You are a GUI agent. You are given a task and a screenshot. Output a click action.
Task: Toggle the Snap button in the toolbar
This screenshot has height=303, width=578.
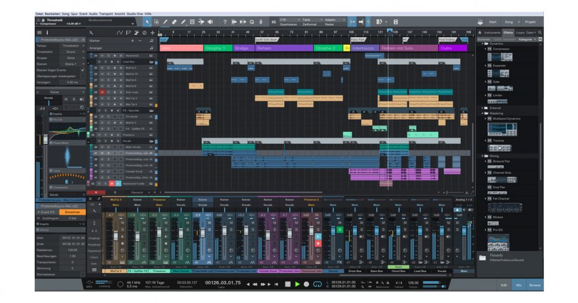[352, 22]
